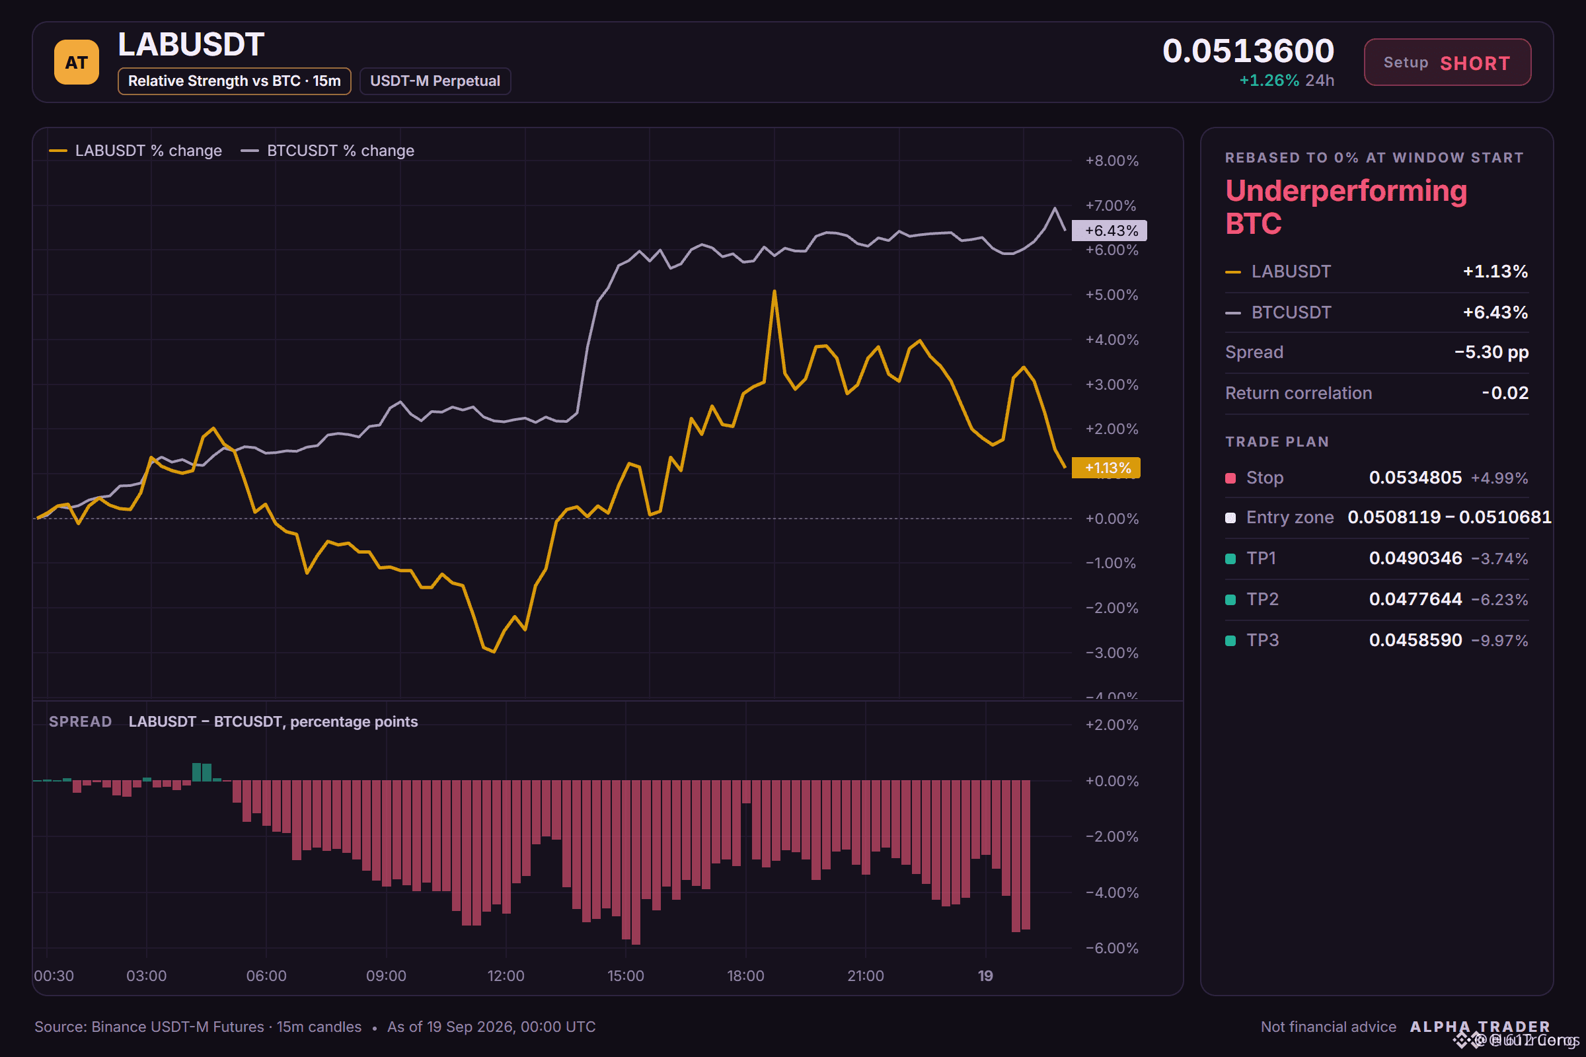Image resolution: width=1586 pixels, height=1057 pixels.
Task: Click the red Stop level marker
Action: [x=1230, y=478]
